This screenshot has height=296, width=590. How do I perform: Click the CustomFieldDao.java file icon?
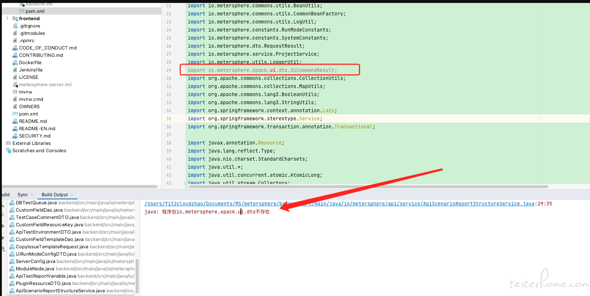pos(12,210)
